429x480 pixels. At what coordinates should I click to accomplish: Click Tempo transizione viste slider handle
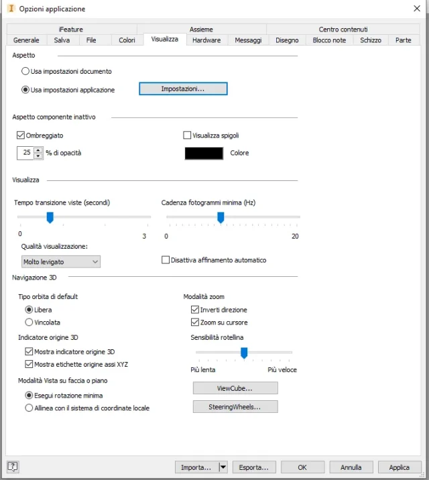(x=50, y=217)
